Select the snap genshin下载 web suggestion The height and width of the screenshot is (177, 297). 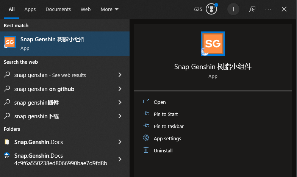[65, 116]
